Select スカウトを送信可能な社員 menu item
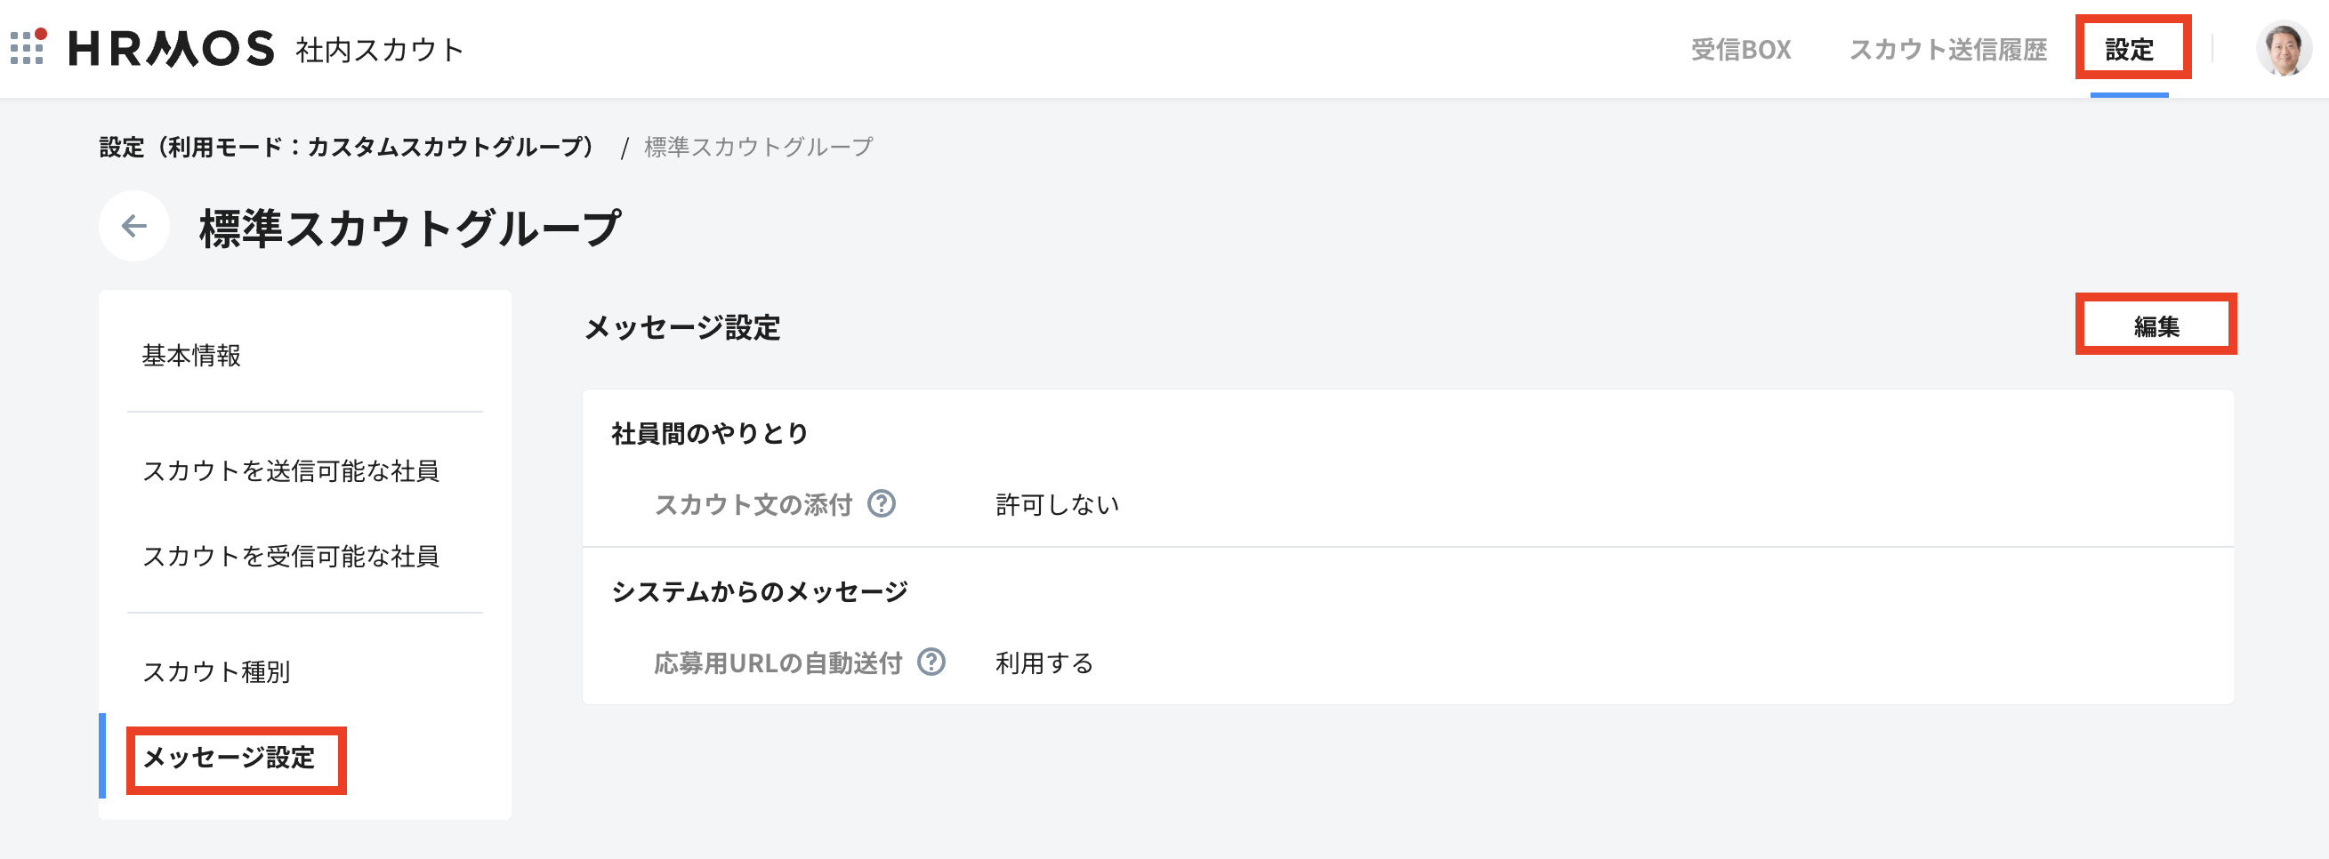Image resolution: width=2329 pixels, height=859 pixels. pyautogui.click(x=290, y=470)
